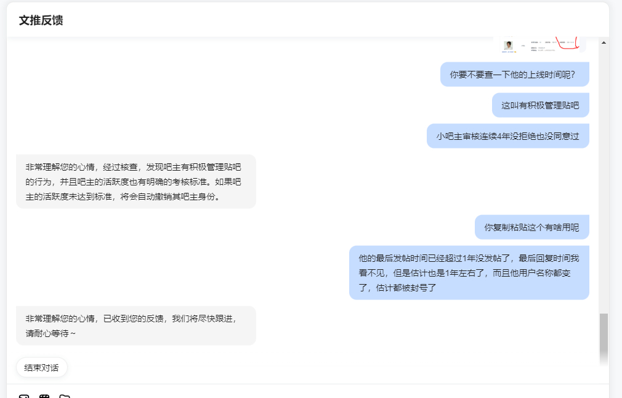The image size is (622, 398).
Task: Click the image upload icon in chat toolbar
Action: pyautogui.click(x=24, y=396)
